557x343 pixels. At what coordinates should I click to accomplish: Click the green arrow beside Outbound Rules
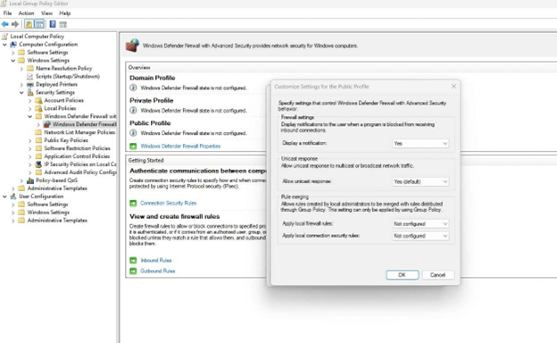coord(133,272)
